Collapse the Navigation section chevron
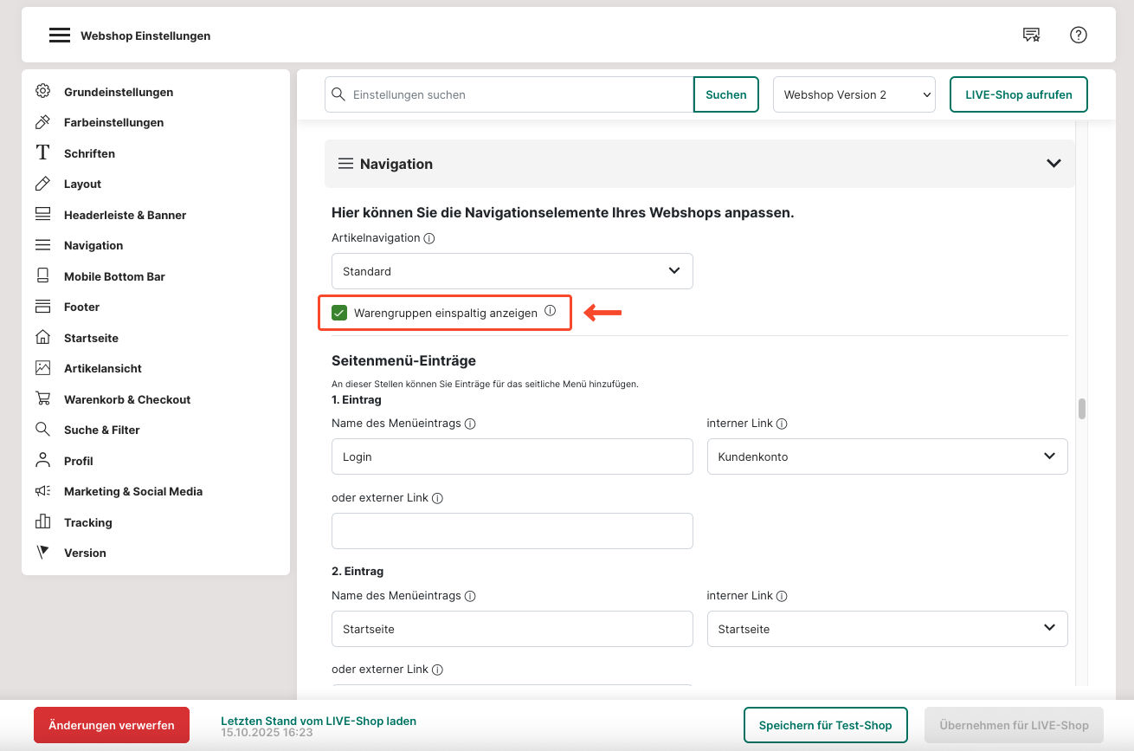 (x=1053, y=164)
